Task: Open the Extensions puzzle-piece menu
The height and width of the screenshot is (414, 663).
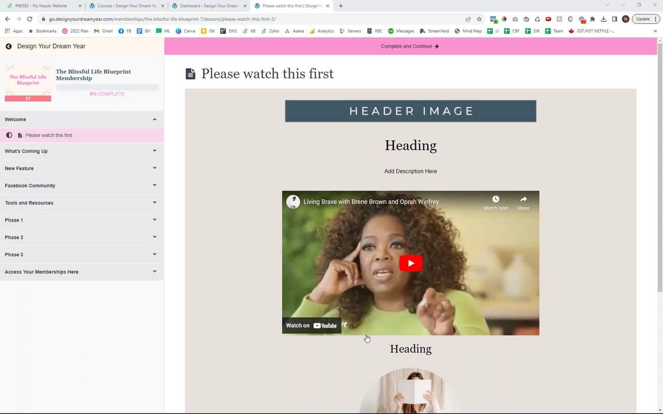Action: pos(593,19)
